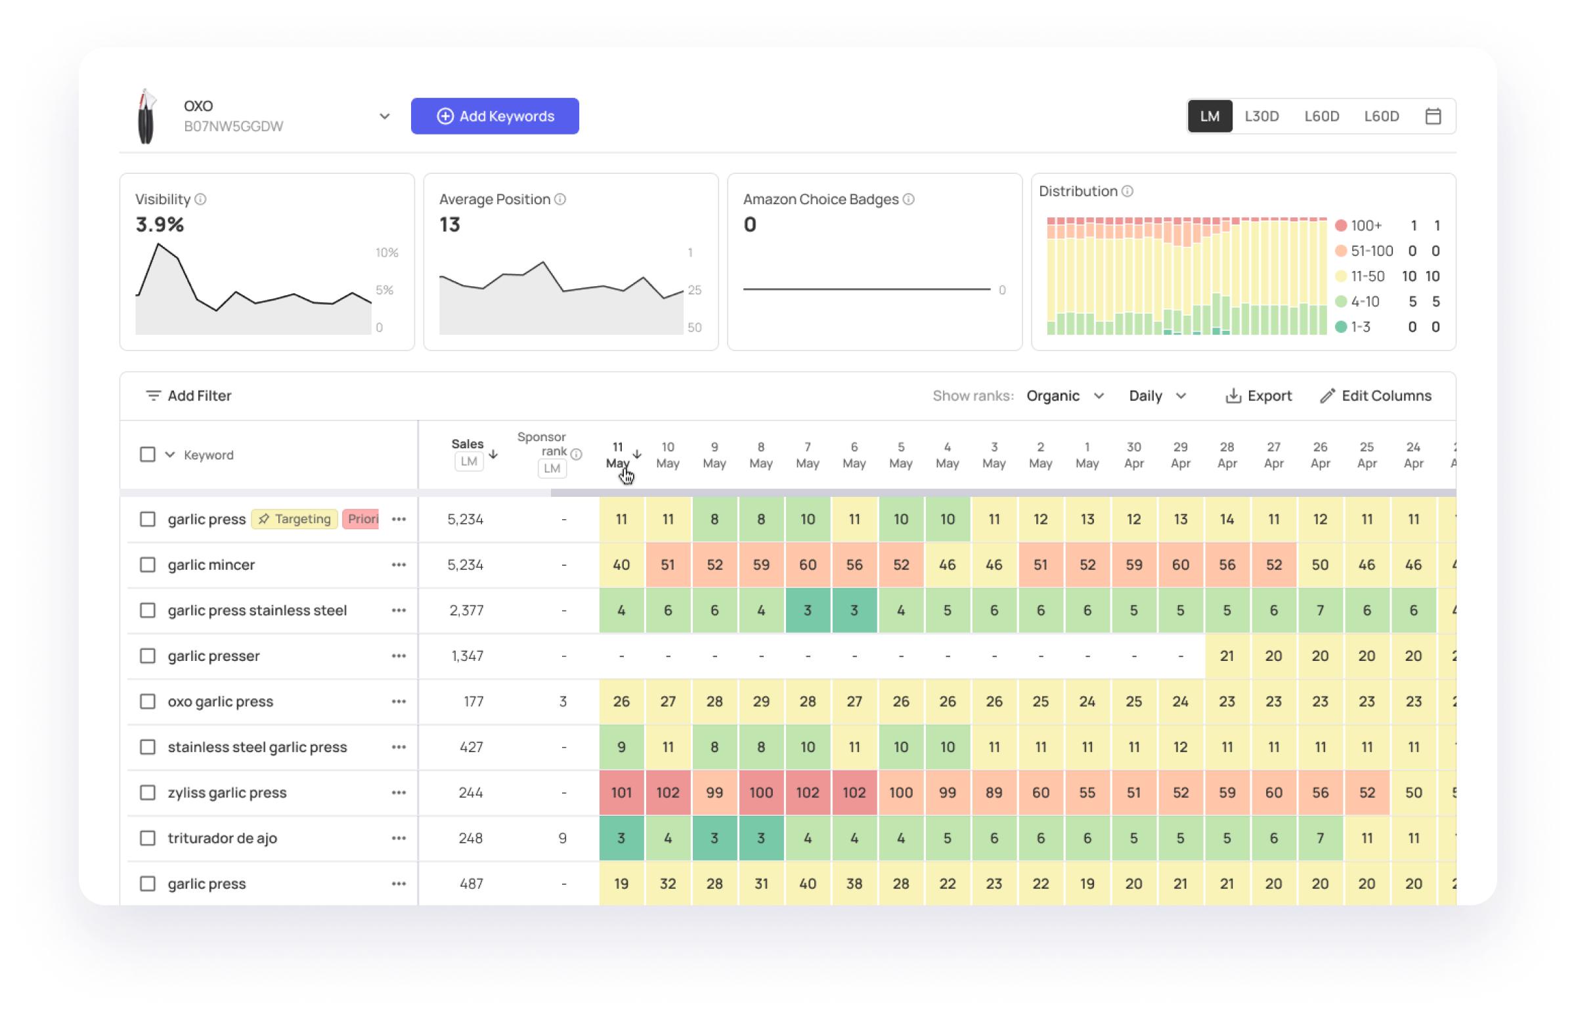Image resolution: width=1576 pixels, height=1016 pixels.
Task: Click the Visibility info icon
Action: tap(201, 200)
